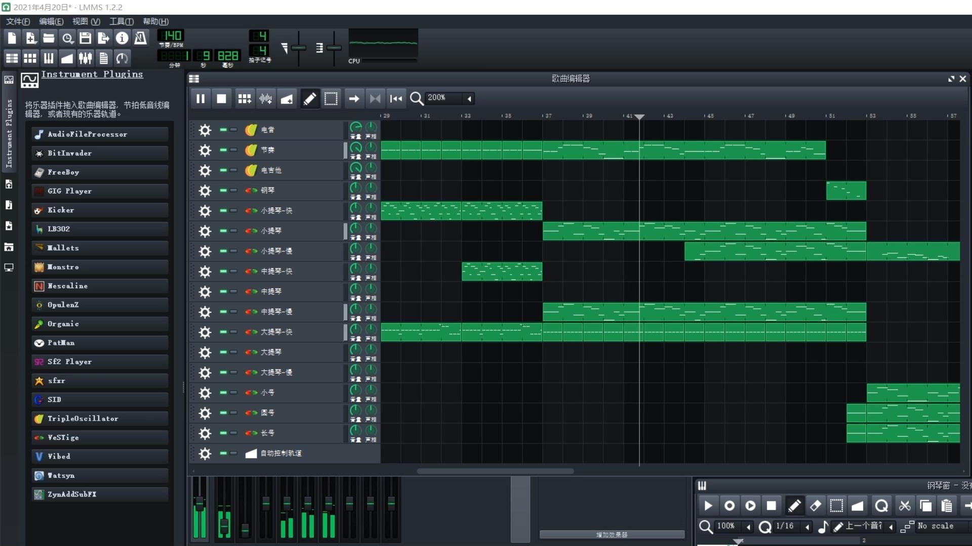972x546 pixels.
Task: Open the 文件 menu
Action: (x=18, y=21)
